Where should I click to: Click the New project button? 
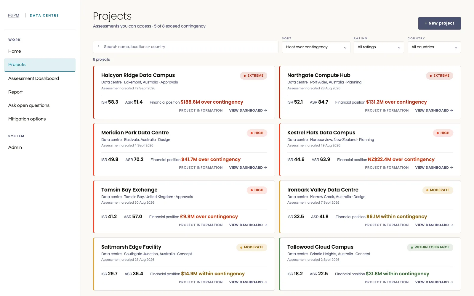point(439,23)
